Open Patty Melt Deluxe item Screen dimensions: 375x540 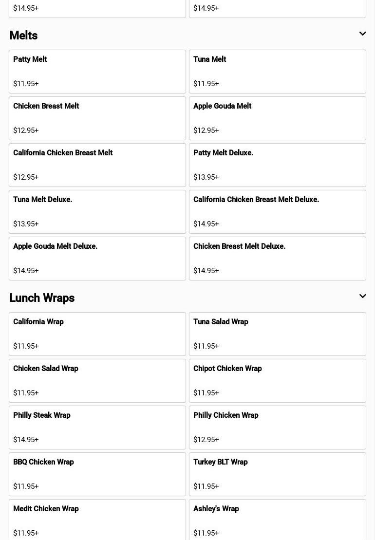click(277, 165)
